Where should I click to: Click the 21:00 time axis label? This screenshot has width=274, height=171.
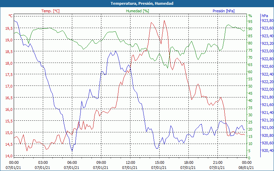pos(217,163)
